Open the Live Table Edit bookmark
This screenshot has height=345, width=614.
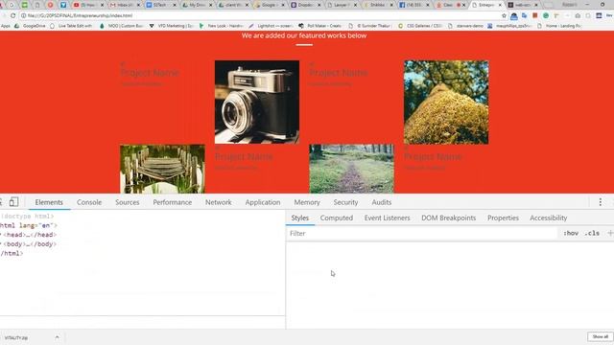click(71, 26)
